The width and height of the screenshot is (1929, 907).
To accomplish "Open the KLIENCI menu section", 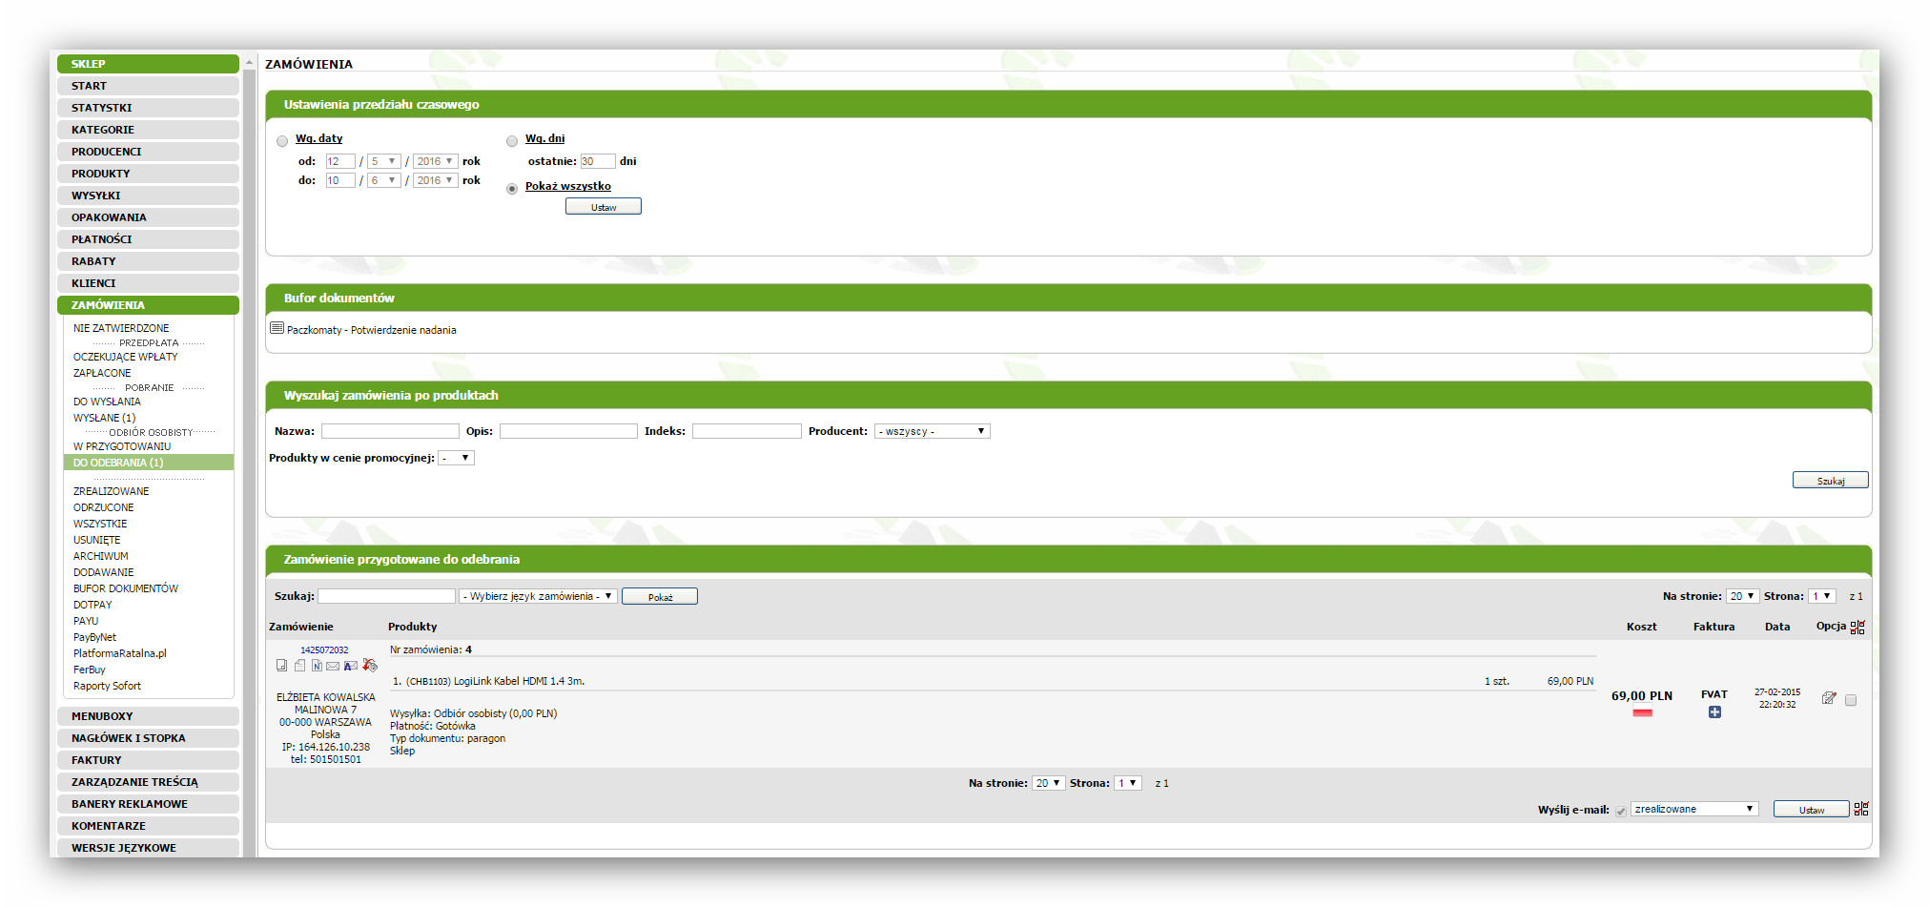I will click(148, 283).
